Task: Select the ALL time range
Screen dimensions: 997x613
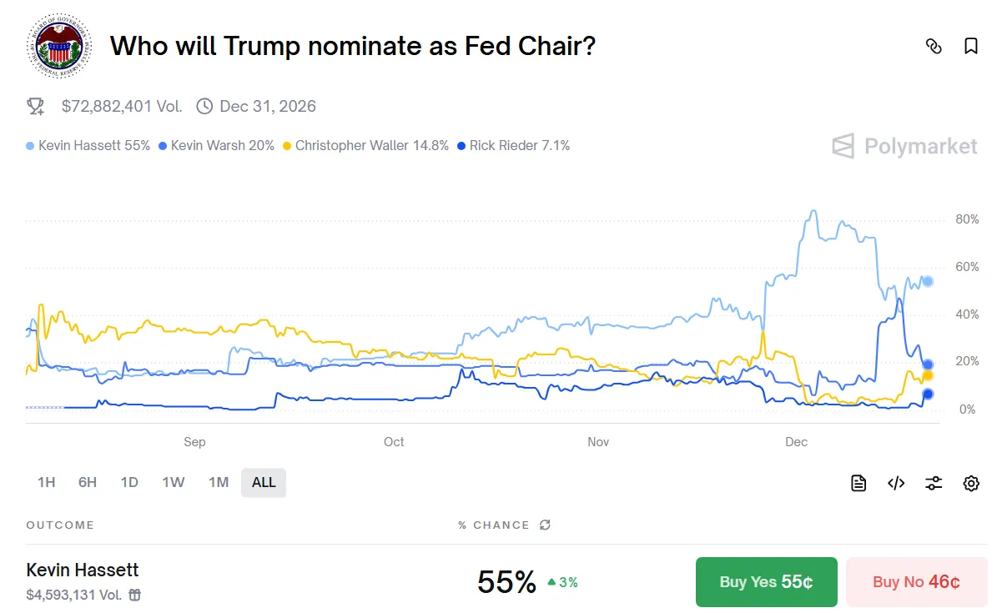Action: pos(264,482)
